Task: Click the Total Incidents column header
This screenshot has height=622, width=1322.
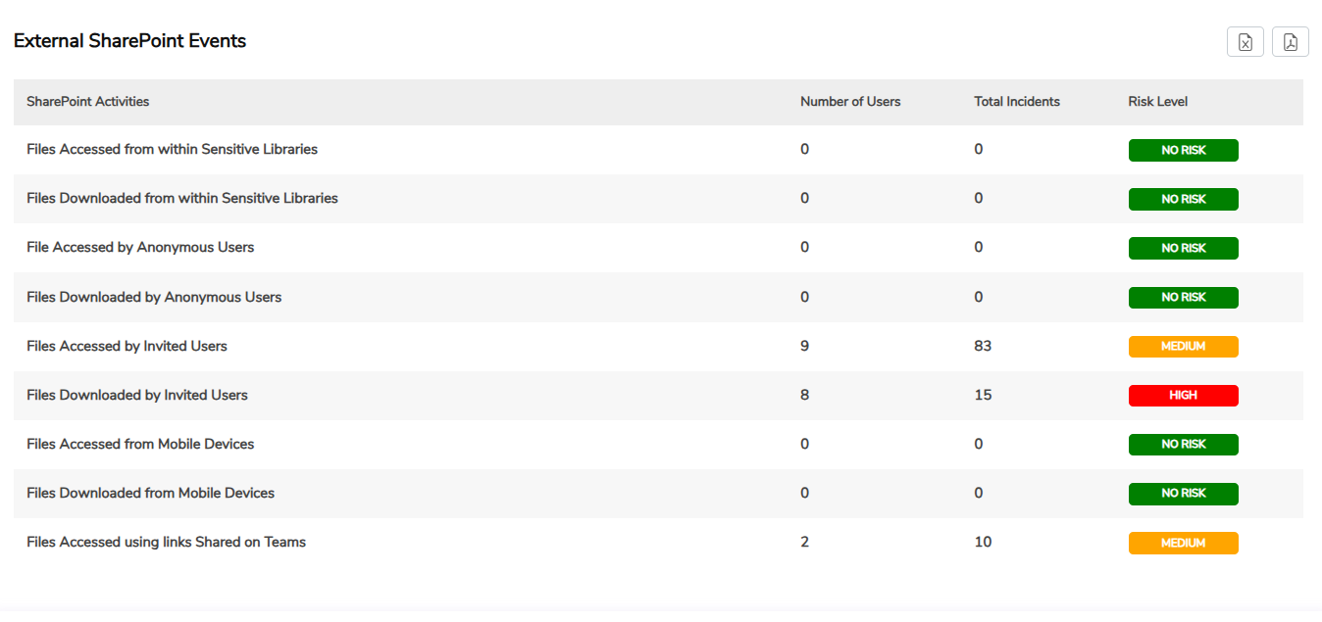Action: click(x=1016, y=102)
